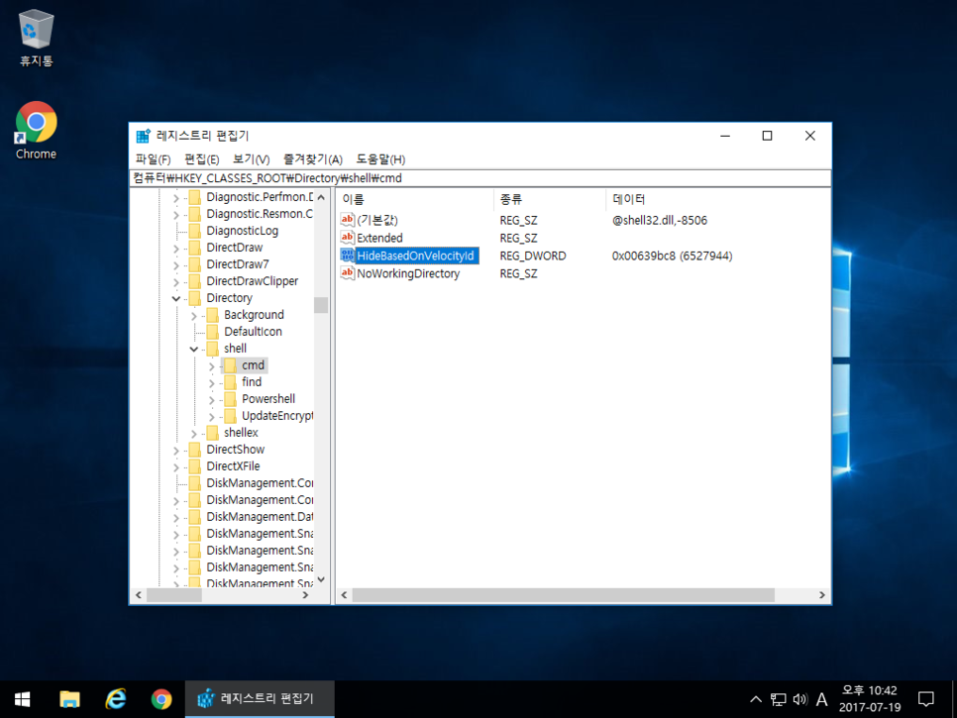Click the registry path address bar
957x718 pixels.
coord(480,178)
